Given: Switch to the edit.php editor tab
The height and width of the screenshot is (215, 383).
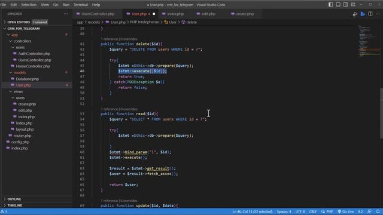Looking at the screenshot, I should [x=208, y=14].
